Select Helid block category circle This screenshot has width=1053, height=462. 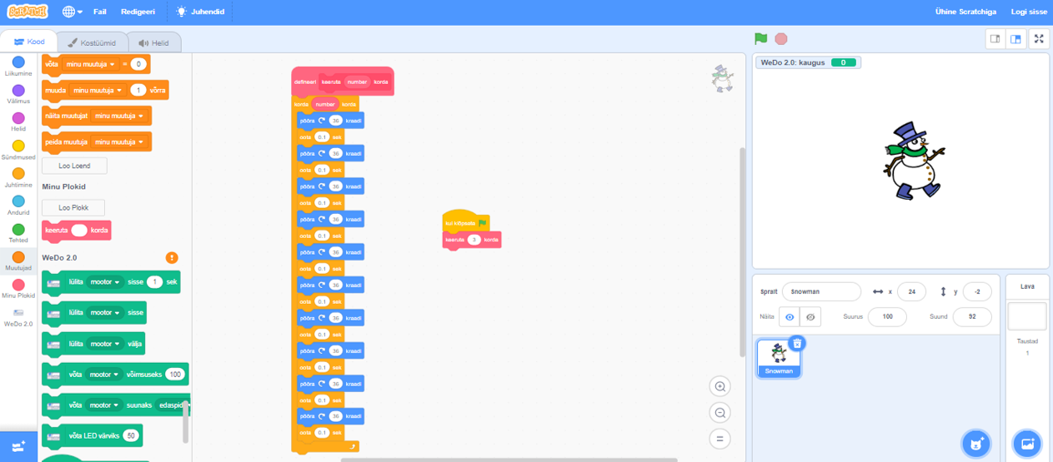[x=18, y=118]
